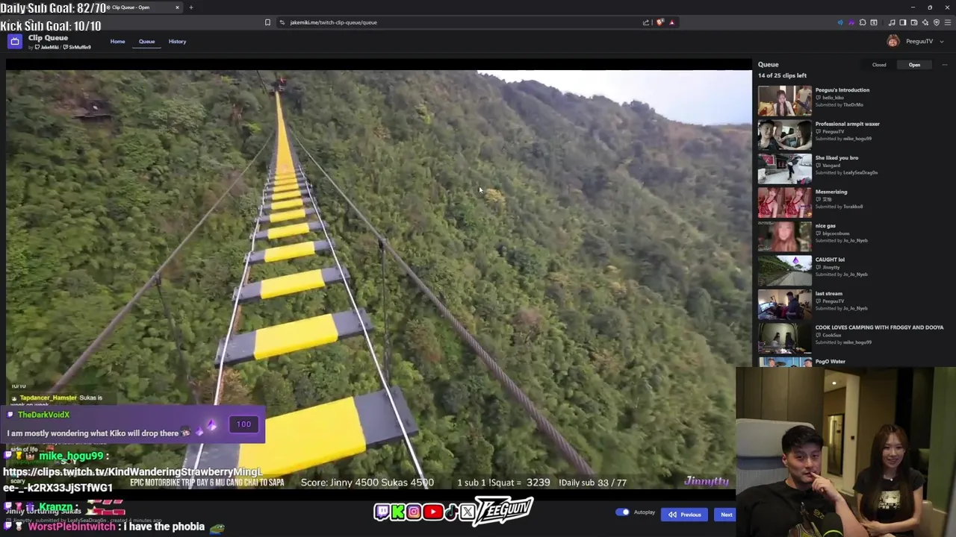Click the music note playlist icon
This screenshot has width=956, height=537.
[x=892, y=22]
